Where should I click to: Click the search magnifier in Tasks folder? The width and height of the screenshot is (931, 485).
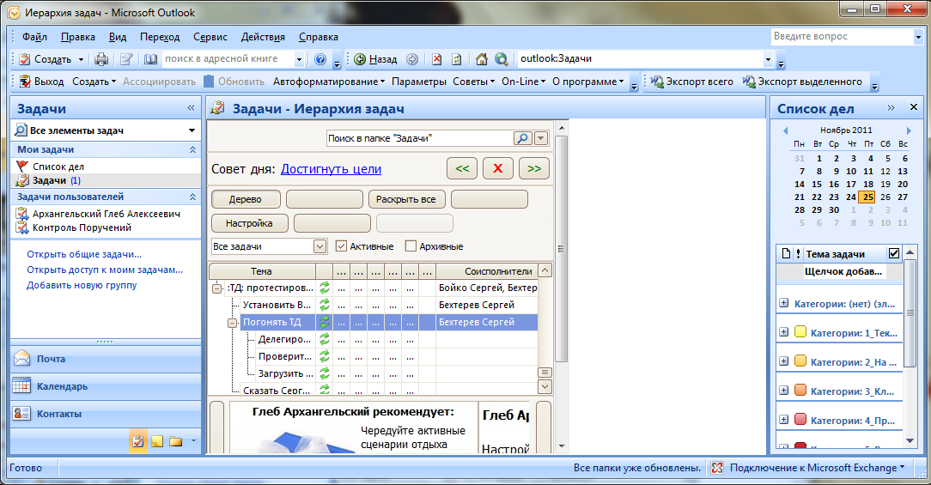pos(522,138)
